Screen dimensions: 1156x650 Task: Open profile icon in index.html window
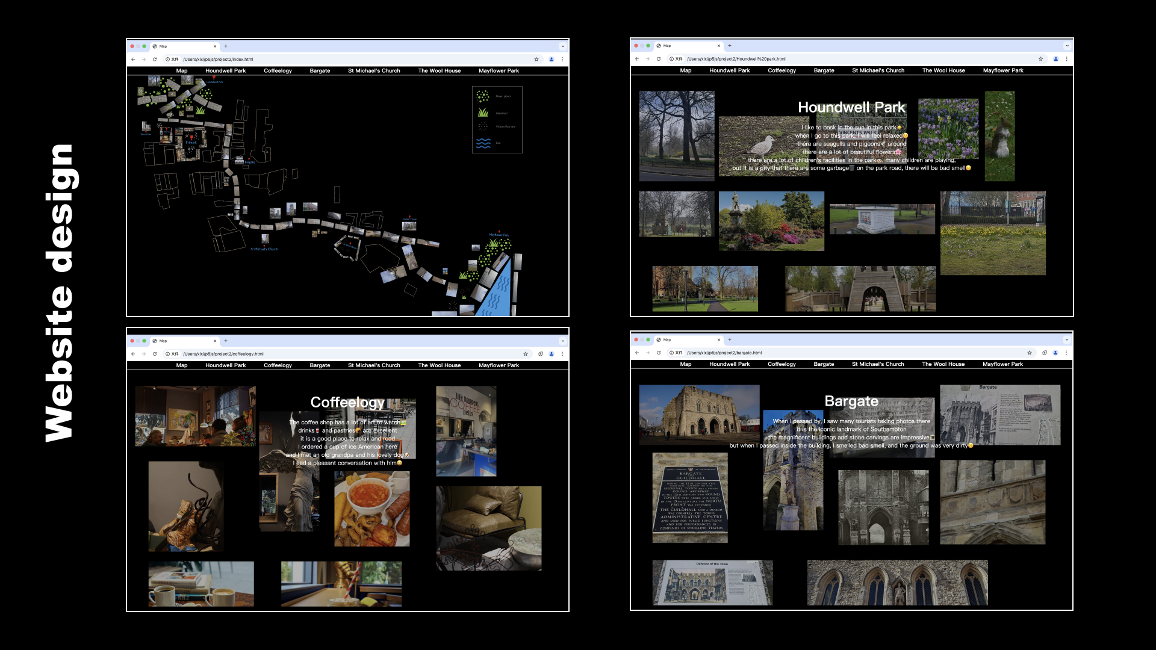tap(551, 60)
